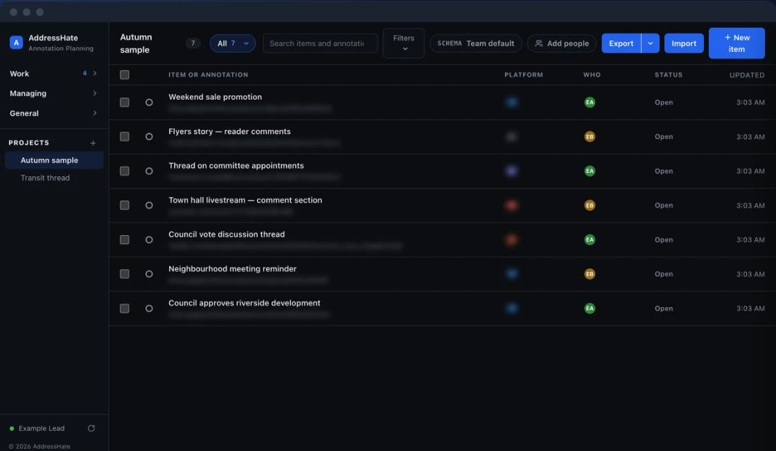This screenshot has width=776, height=451.
Task: Click status circle for riverside development row
Action: 149,309
